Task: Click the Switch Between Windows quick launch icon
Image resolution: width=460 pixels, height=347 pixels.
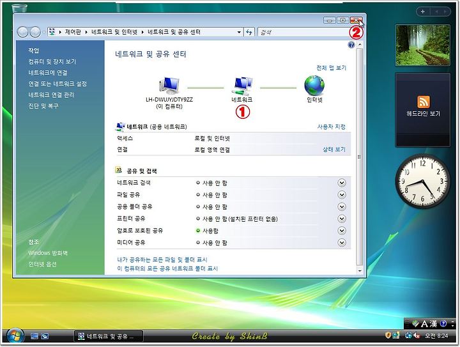Action: [45, 336]
